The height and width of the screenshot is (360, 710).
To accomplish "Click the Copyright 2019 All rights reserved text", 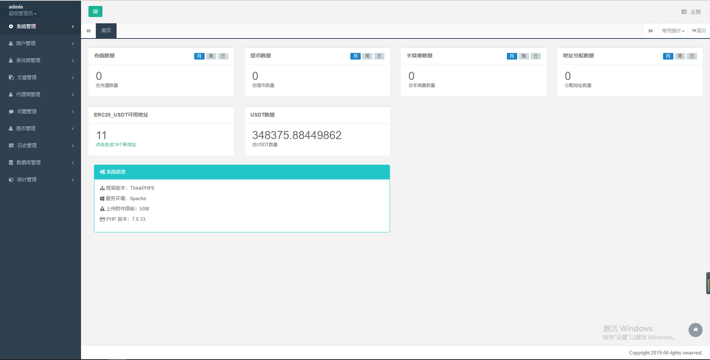I will (x=666, y=353).
